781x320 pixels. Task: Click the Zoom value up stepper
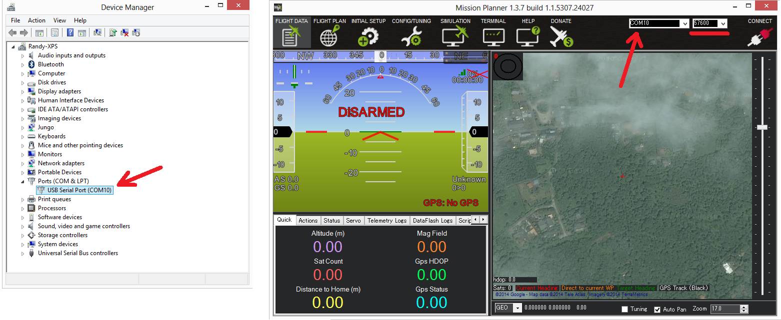744,307
